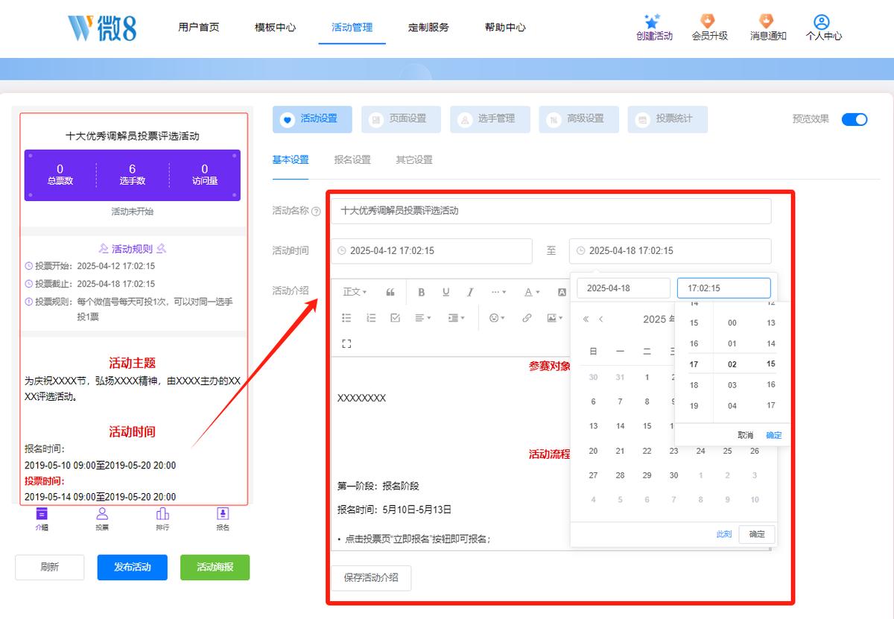Open 投票 tab icon in phone preview
This screenshot has height=619, width=894.
[102, 513]
